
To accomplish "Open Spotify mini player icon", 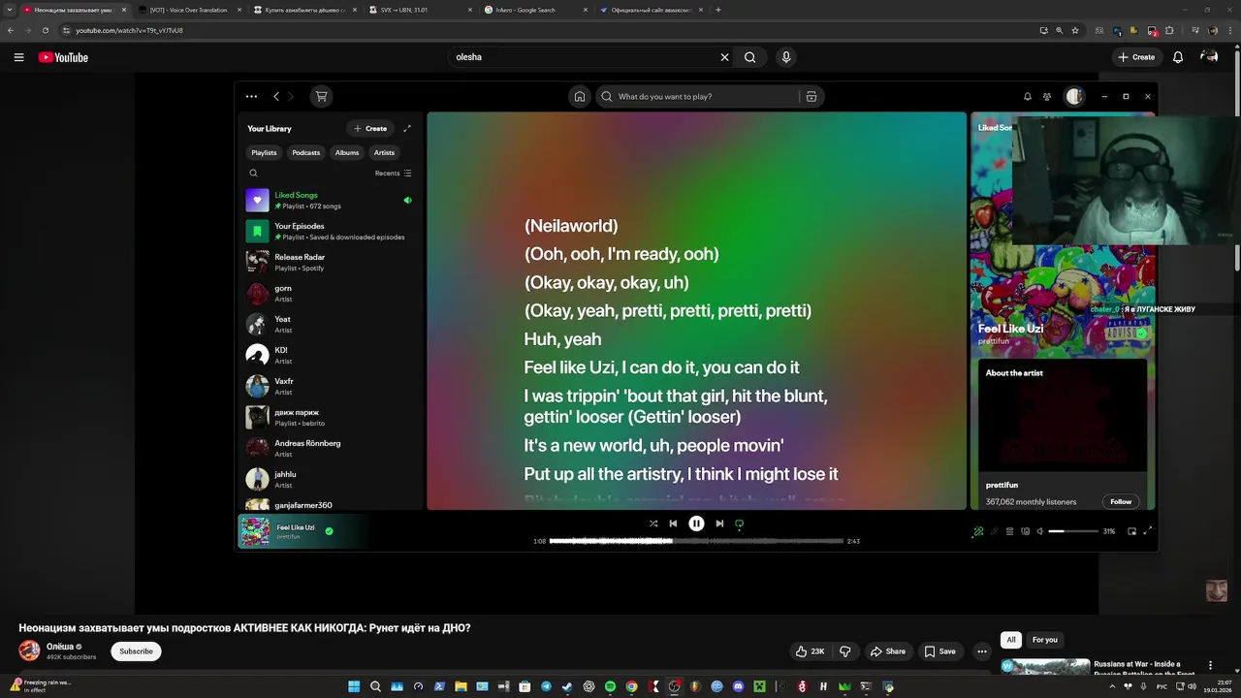I will click(1133, 531).
